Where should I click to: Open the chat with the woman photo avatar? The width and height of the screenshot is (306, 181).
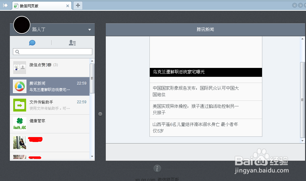(50, 143)
